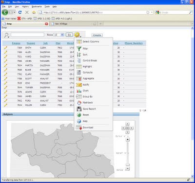195x183 pixels.
Task: Open the Filter option with funnel icon
Action: [x=79, y=49]
